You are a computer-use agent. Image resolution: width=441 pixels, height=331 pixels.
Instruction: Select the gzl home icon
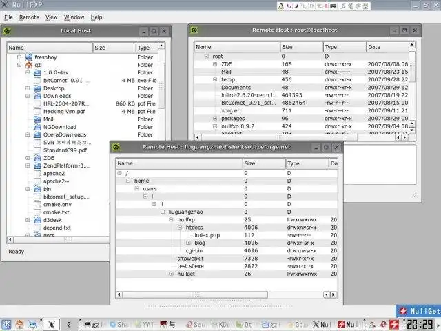pos(29,65)
